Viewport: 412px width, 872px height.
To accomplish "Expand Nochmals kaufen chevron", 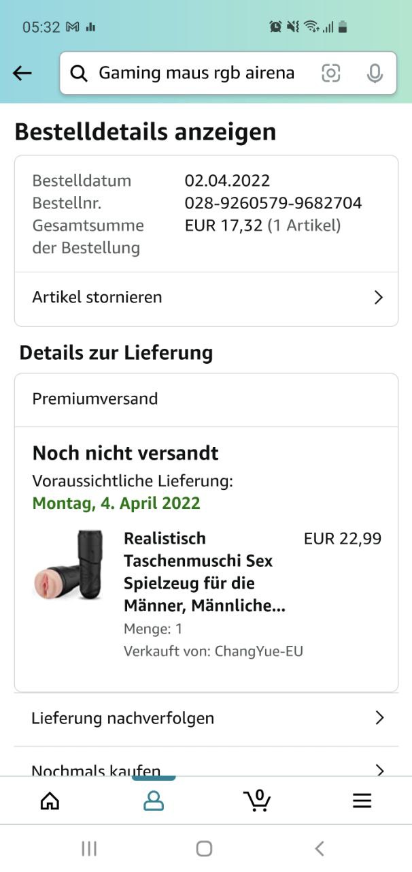I will 379,770.
